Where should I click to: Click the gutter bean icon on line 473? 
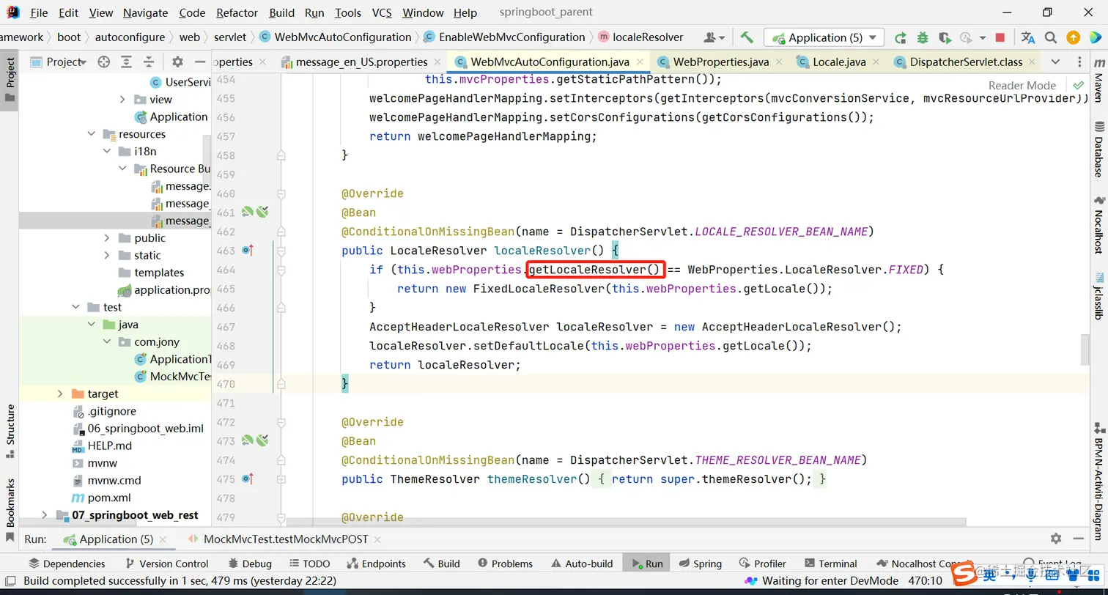coord(248,441)
